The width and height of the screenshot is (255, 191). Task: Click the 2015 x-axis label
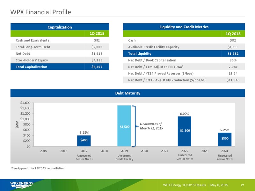44,151
